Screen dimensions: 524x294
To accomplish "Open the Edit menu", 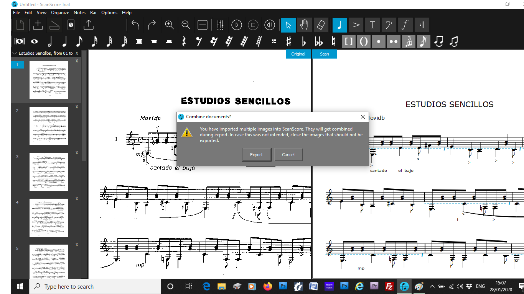I will (x=28, y=13).
